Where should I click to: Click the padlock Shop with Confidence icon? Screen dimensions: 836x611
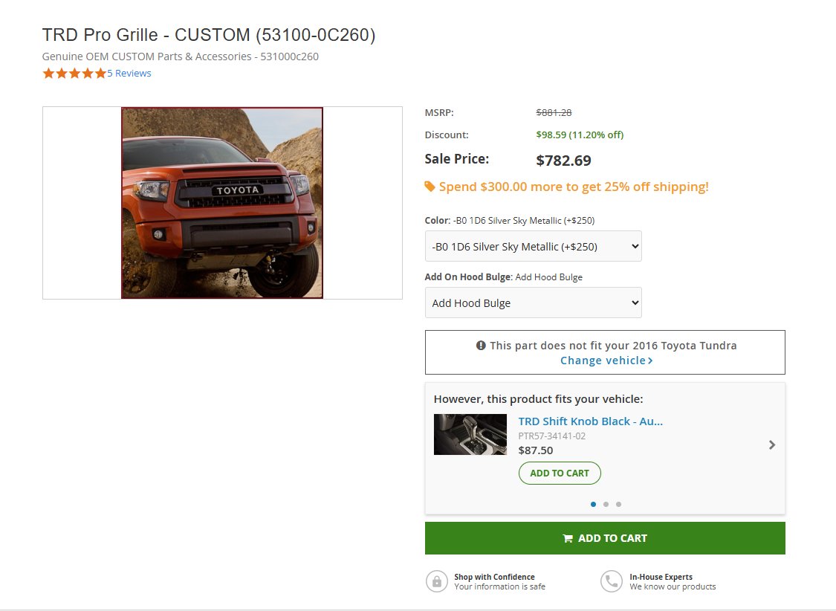pyautogui.click(x=437, y=581)
